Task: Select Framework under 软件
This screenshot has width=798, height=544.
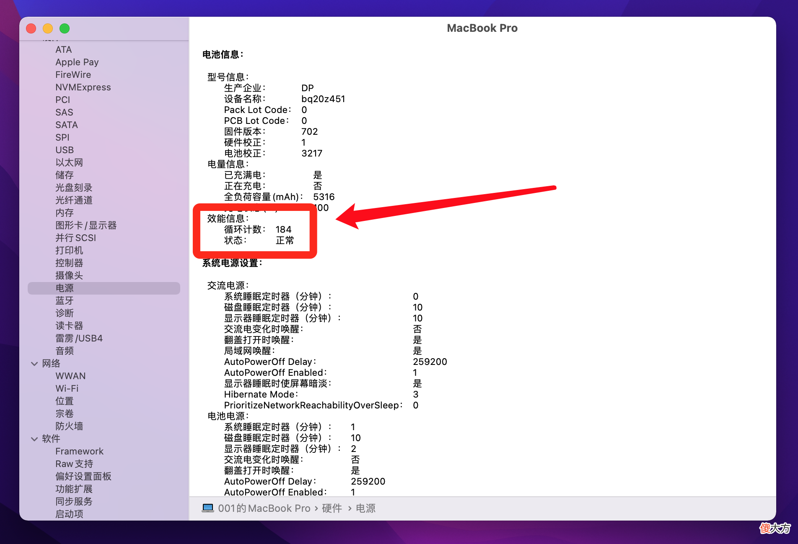Action: click(79, 451)
